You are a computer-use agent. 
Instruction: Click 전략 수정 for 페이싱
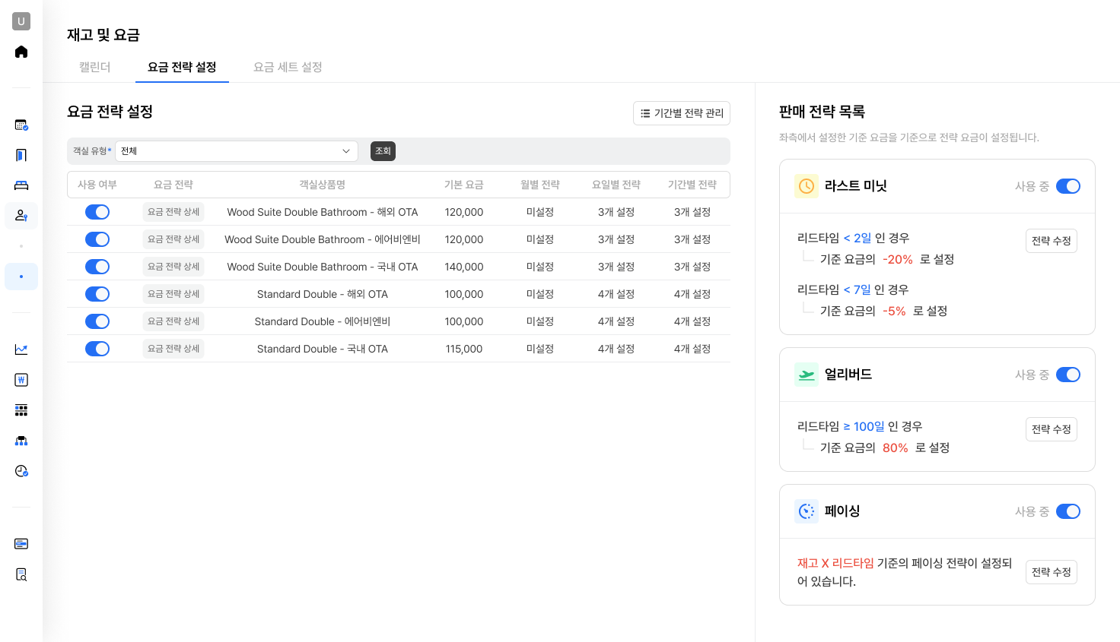tap(1052, 572)
